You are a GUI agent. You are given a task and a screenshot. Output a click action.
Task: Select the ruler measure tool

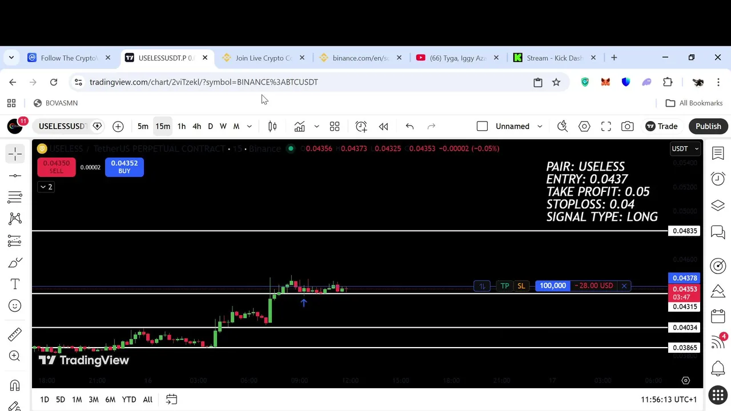click(x=15, y=334)
